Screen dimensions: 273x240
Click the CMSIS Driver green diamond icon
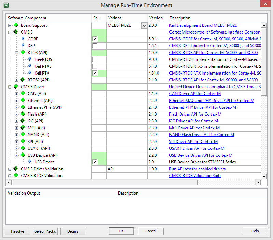16,86
